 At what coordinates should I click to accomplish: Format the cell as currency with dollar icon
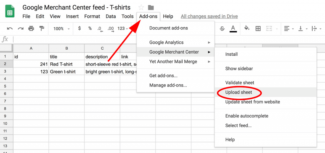click(79, 29)
